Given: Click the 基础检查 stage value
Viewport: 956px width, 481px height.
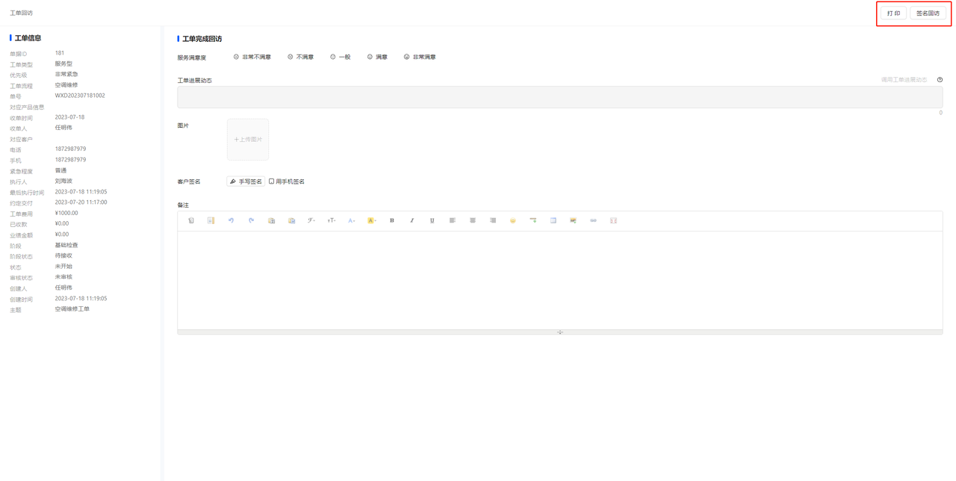Looking at the screenshot, I should pyautogui.click(x=66, y=245).
